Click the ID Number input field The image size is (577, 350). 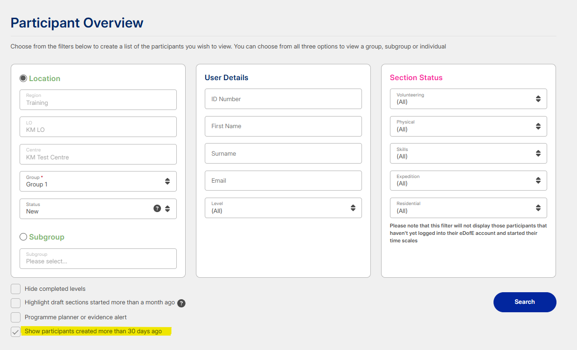[x=283, y=99]
